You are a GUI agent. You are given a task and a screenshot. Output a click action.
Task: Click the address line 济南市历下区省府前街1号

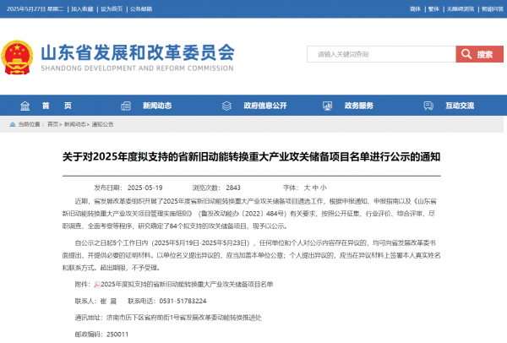pos(143,318)
